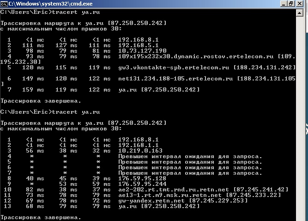This screenshot has width=308, height=221.
Task: Click the 176.59.95.128 hop address
Action: pos(142,178)
